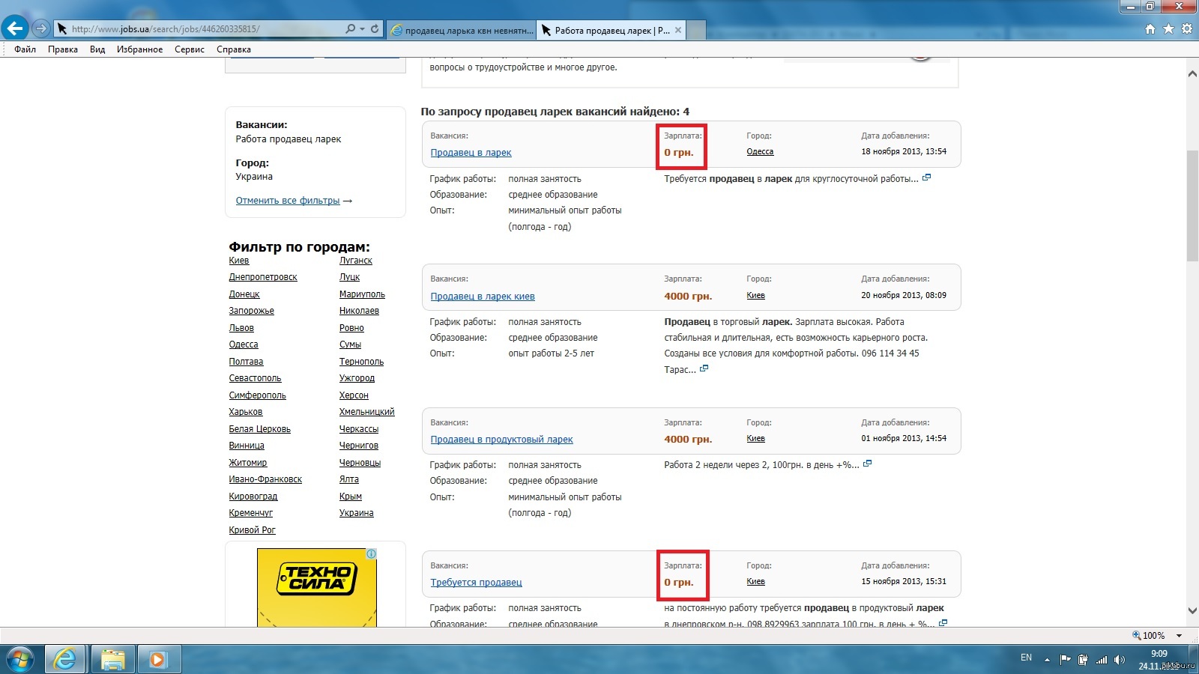This screenshot has width=1199, height=674.
Task: Click the page vertical scrollbar thumb
Action: tap(1192, 206)
